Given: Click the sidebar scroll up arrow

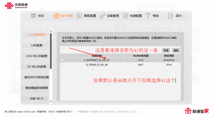Looking at the screenshot, I should pos(51,31).
